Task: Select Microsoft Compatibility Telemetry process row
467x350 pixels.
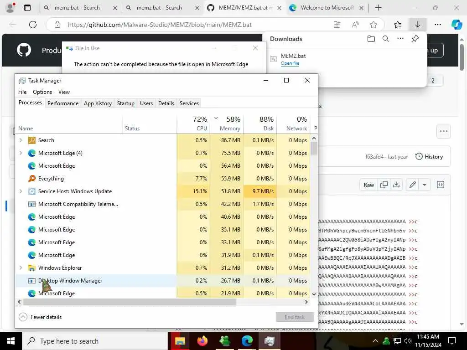Action: 163,204
